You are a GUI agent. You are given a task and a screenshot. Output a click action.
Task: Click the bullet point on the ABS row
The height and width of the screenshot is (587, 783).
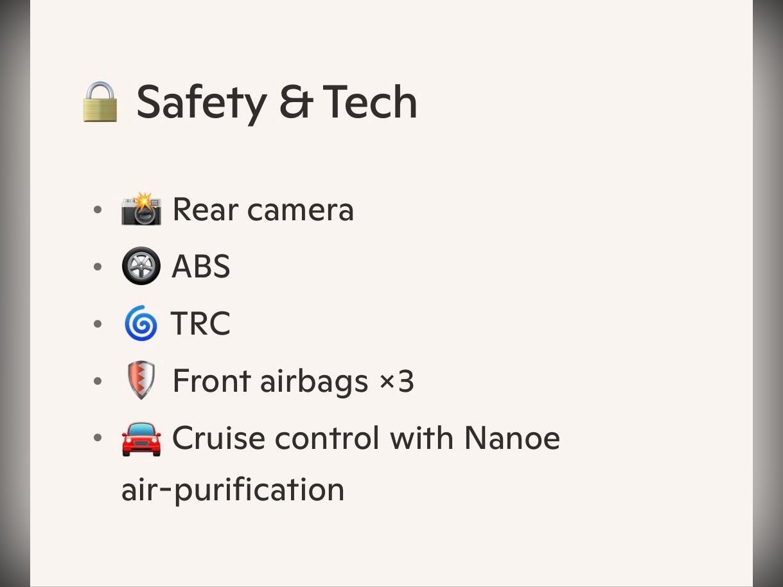(98, 267)
